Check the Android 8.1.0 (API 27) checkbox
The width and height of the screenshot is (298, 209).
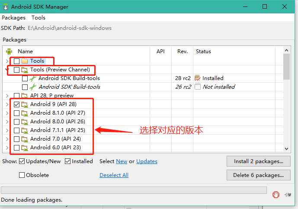click(16, 113)
